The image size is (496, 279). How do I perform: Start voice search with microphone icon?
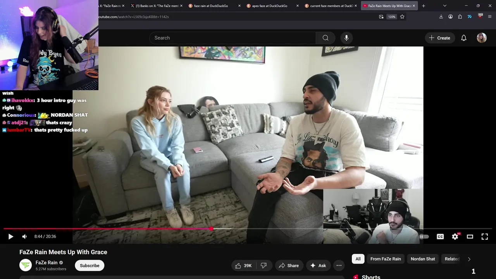click(x=346, y=38)
